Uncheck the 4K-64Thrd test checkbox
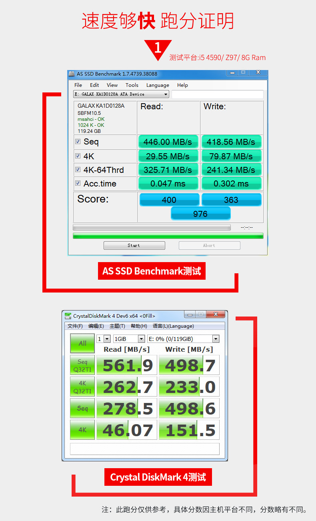This screenshot has width=316, height=521. pyautogui.click(x=78, y=170)
